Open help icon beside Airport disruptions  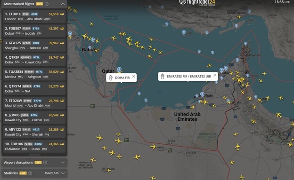pos(45,163)
